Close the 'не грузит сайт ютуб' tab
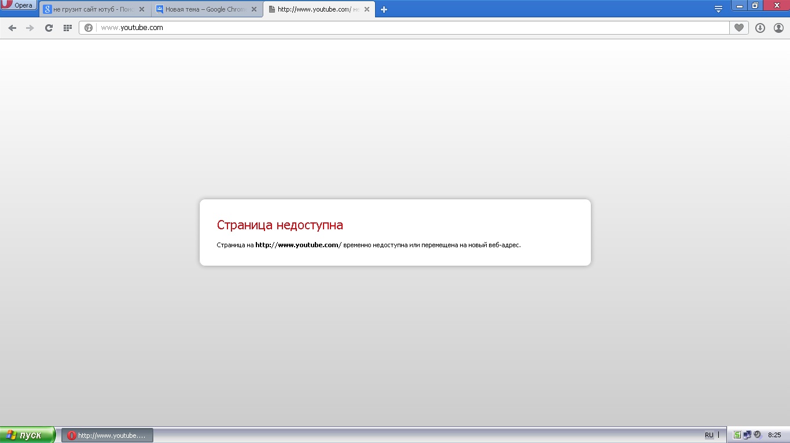The image size is (790, 443). (142, 9)
